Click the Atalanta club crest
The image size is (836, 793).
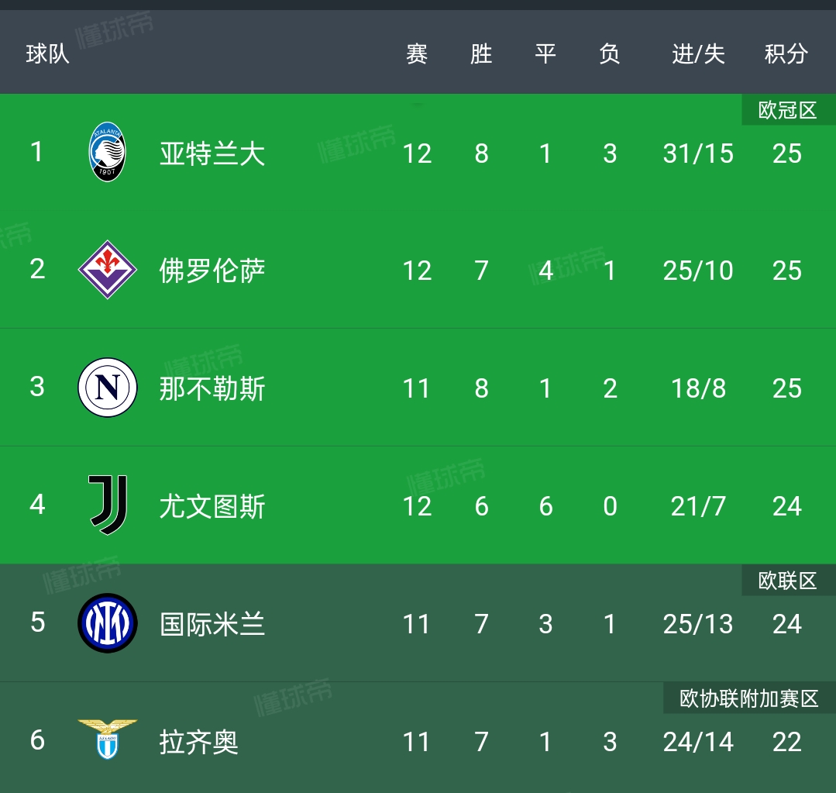(108, 153)
